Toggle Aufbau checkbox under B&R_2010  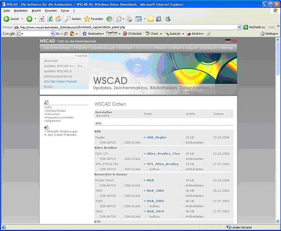(146, 217)
